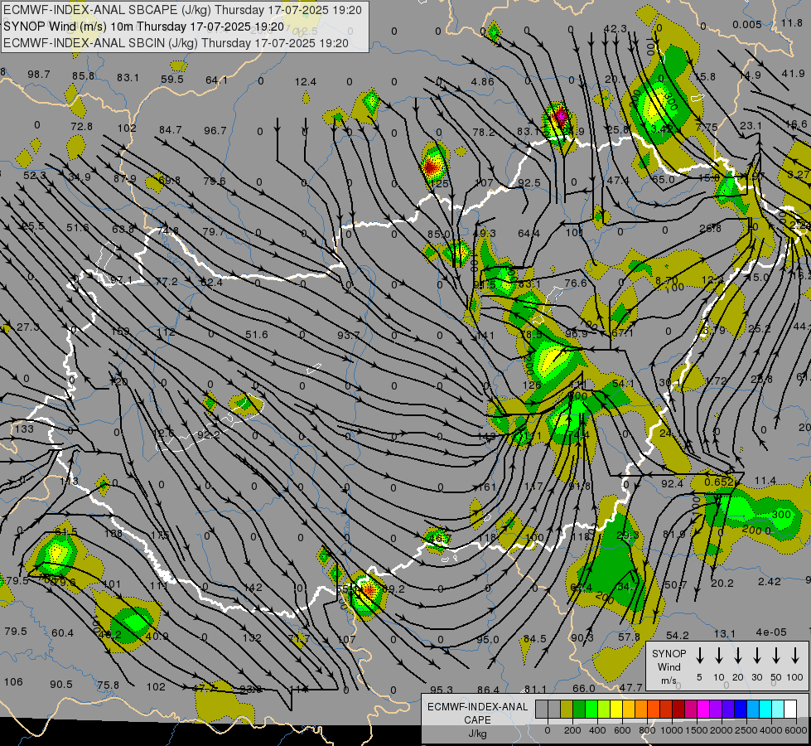This screenshot has width=811, height=746.
Task: Click the 78.2 value on the map
Action: 484,132
